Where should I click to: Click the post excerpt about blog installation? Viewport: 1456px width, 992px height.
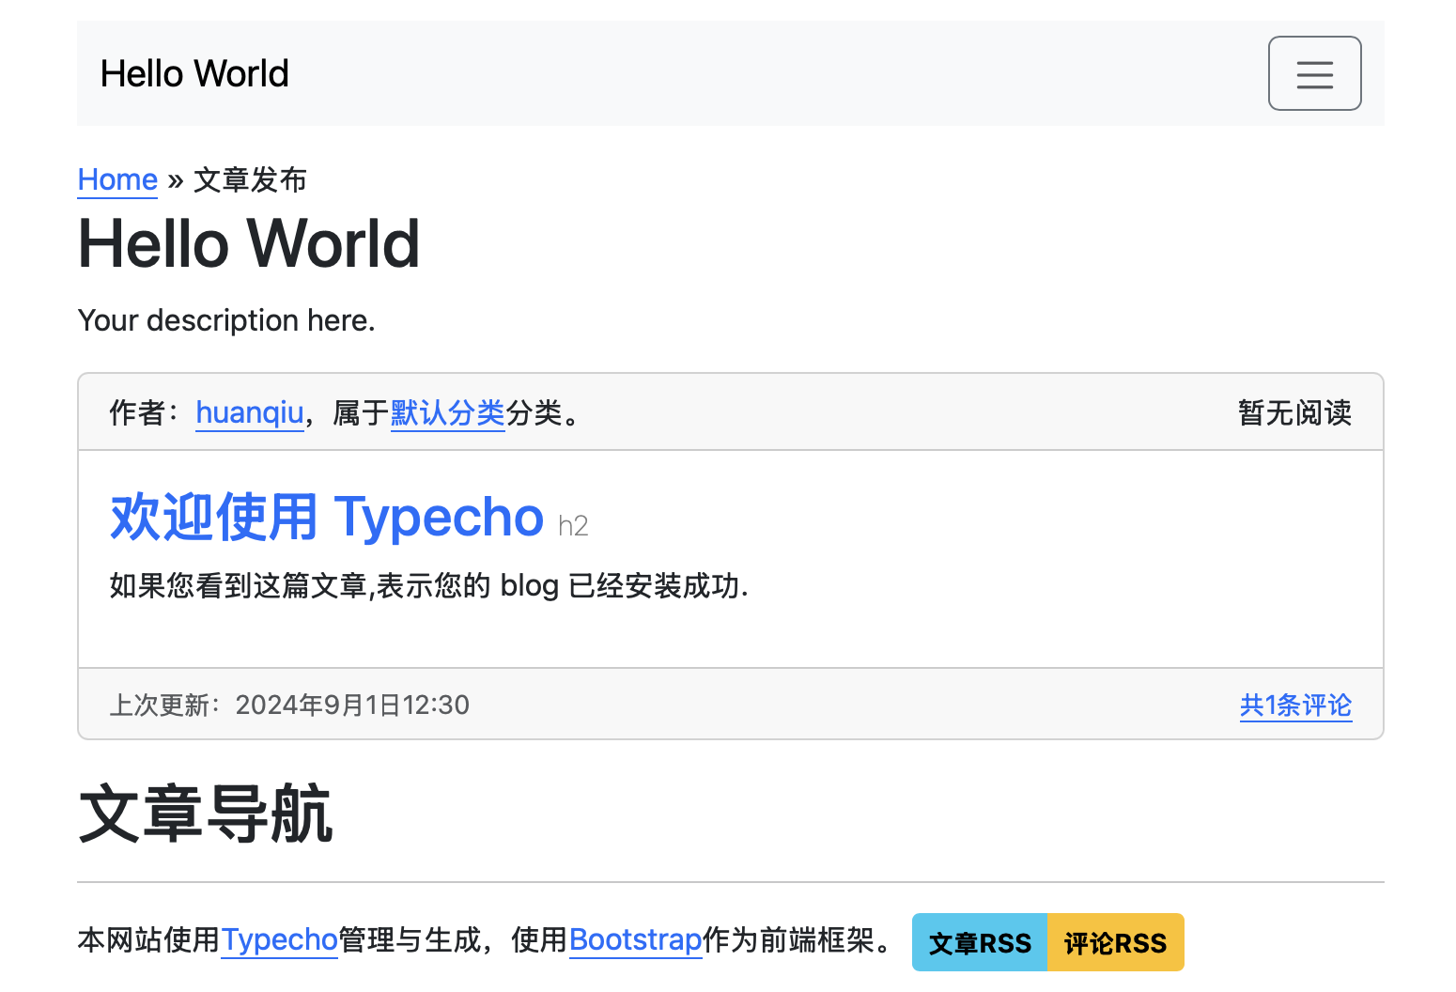click(x=428, y=586)
